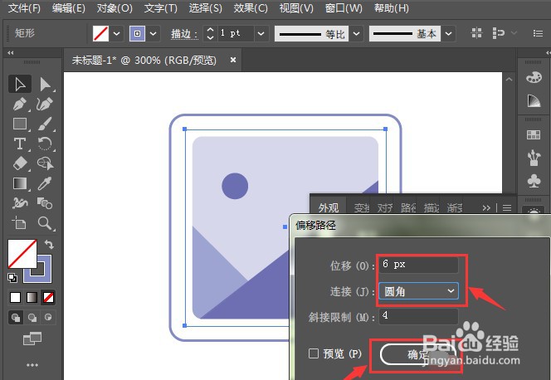Open the stroke weight dropdown
This screenshot has height=380, width=551.
[x=261, y=34]
